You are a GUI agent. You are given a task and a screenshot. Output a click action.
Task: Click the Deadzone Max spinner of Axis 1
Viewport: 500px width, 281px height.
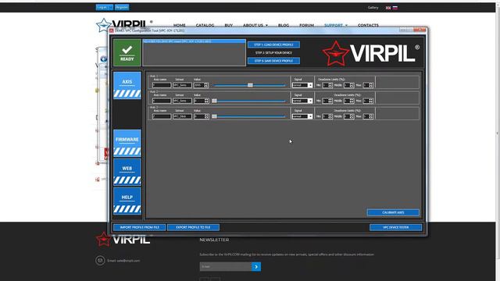(x=368, y=85)
